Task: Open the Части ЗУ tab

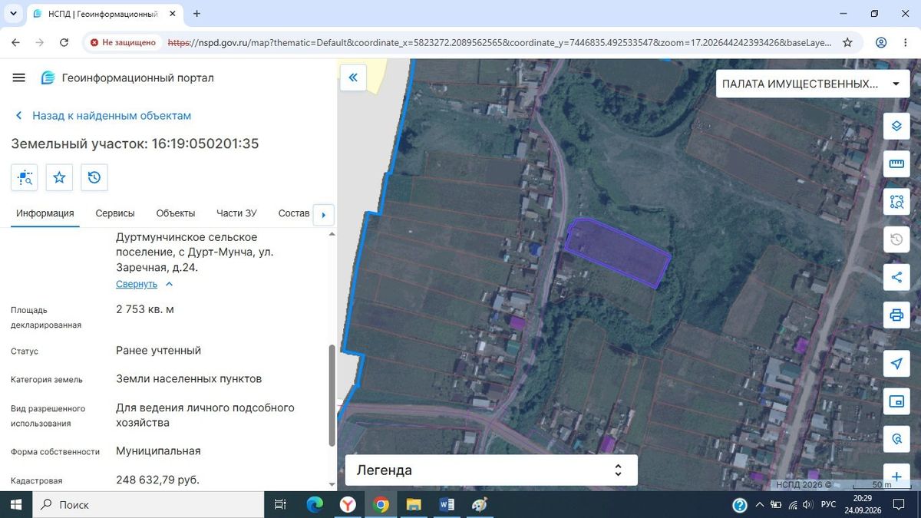Action: (x=236, y=213)
